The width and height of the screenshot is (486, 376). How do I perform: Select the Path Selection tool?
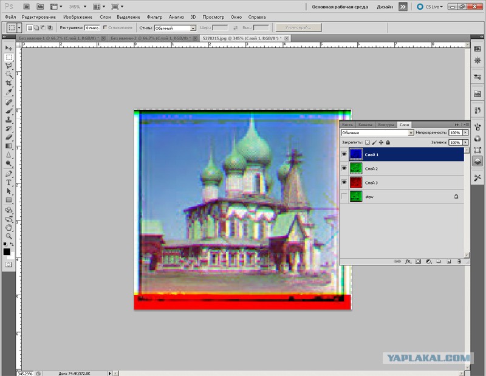click(9, 191)
